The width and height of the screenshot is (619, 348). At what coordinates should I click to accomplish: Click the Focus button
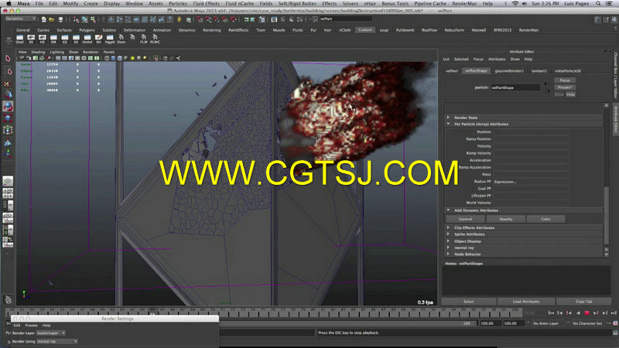pyautogui.click(x=565, y=80)
